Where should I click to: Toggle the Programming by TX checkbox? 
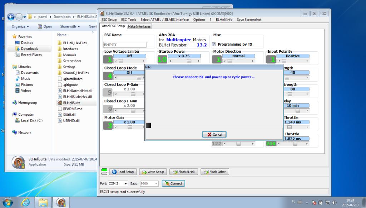click(x=214, y=45)
